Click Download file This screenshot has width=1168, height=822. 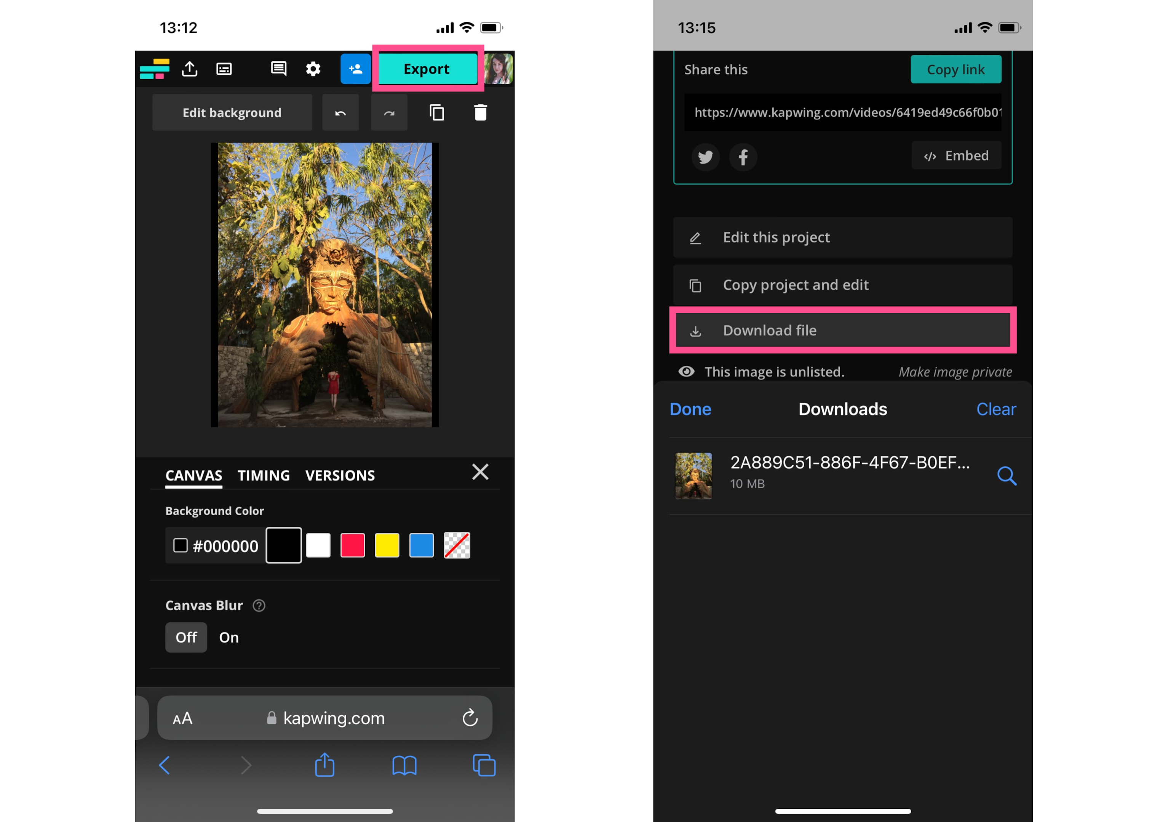843,330
